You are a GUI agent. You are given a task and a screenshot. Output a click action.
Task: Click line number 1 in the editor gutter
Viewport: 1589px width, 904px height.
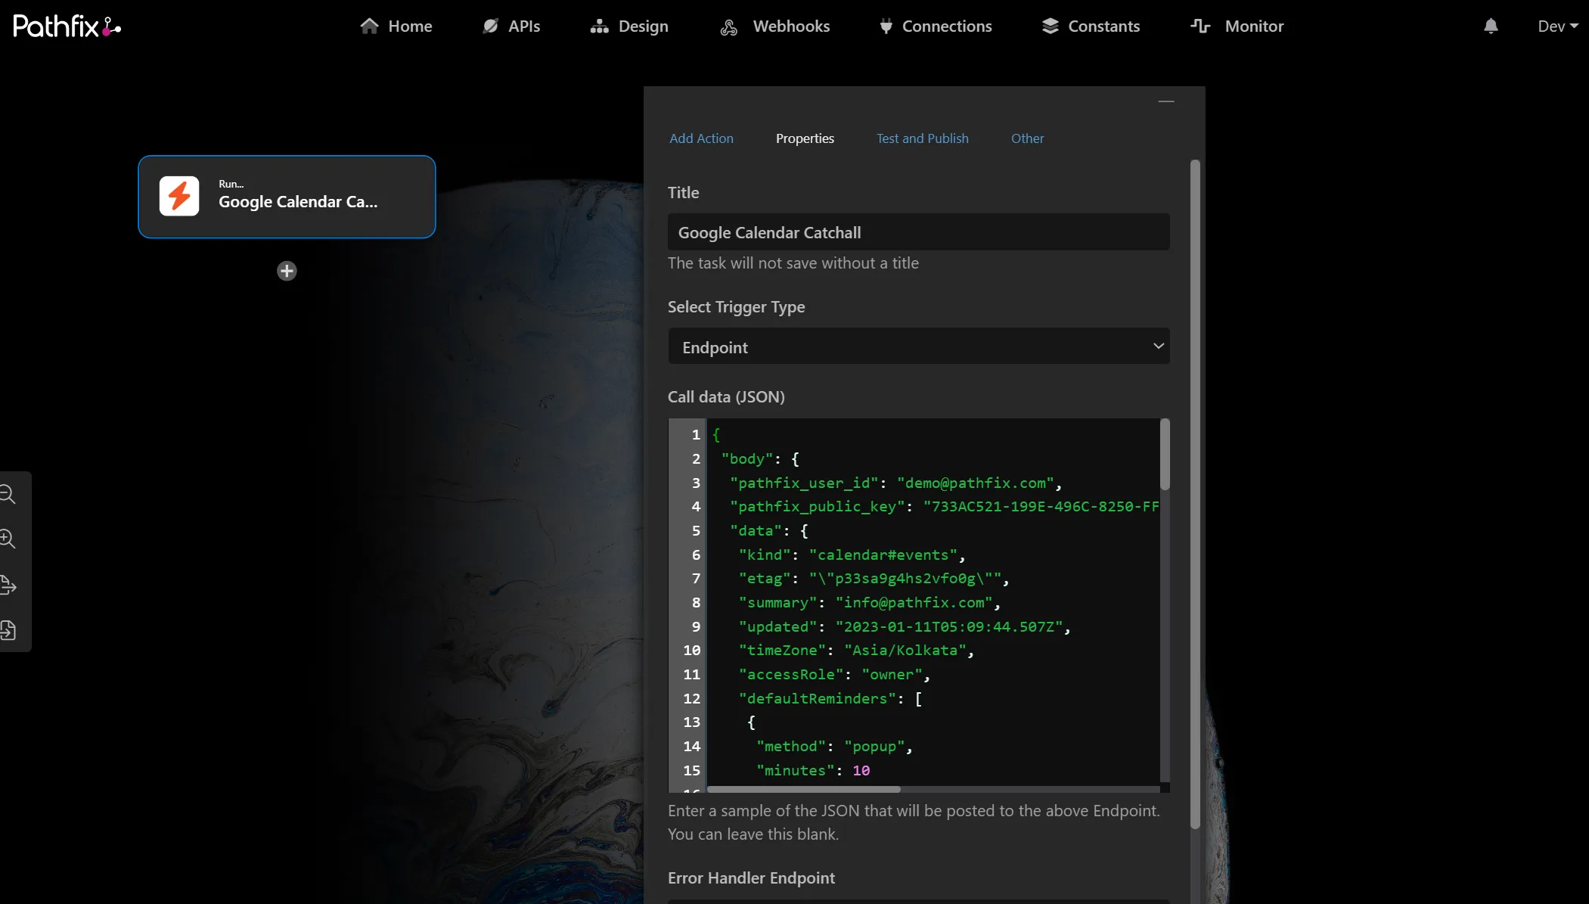click(695, 435)
